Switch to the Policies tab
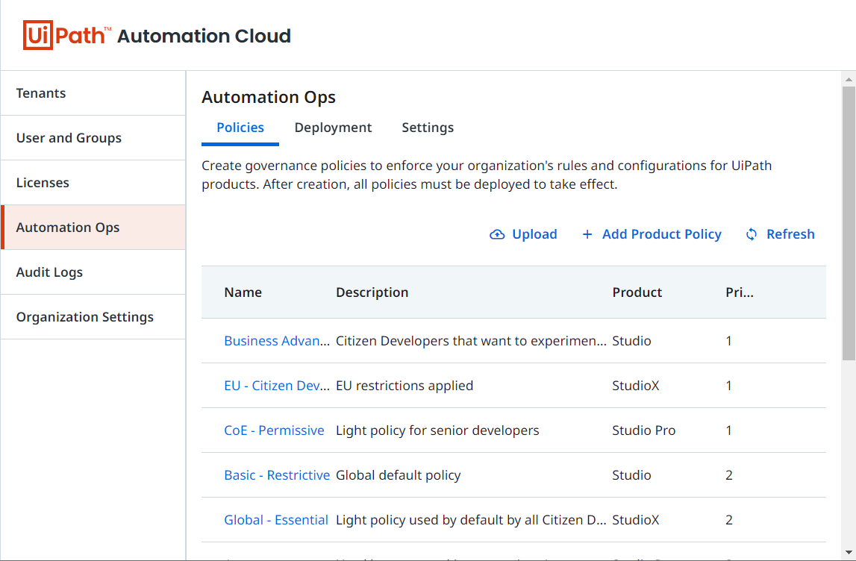856x561 pixels. [x=240, y=127]
